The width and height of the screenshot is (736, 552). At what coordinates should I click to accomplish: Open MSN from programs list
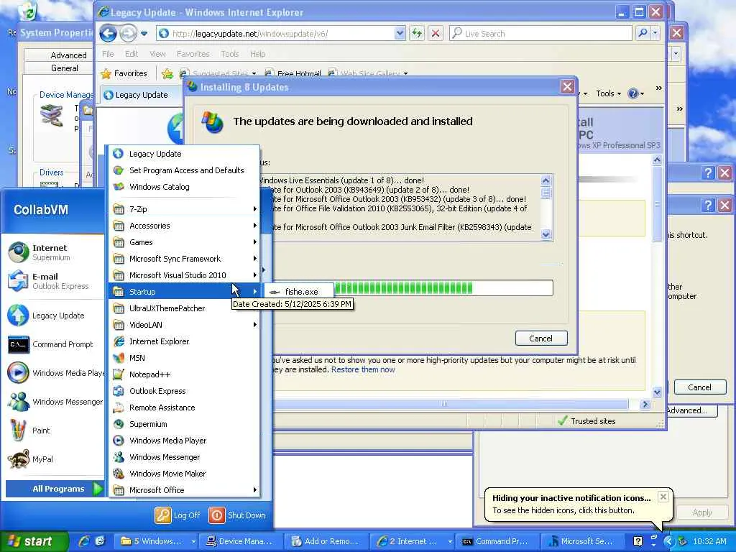[x=184, y=358]
